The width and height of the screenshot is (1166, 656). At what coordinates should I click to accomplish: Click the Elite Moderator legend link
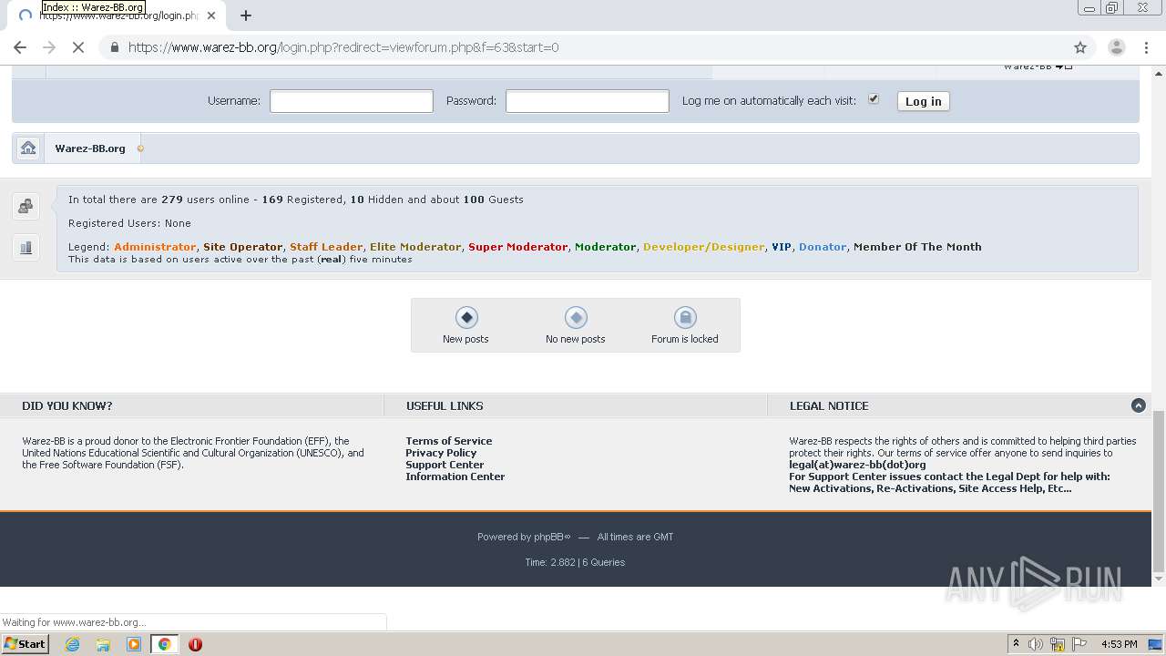click(415, 247)
